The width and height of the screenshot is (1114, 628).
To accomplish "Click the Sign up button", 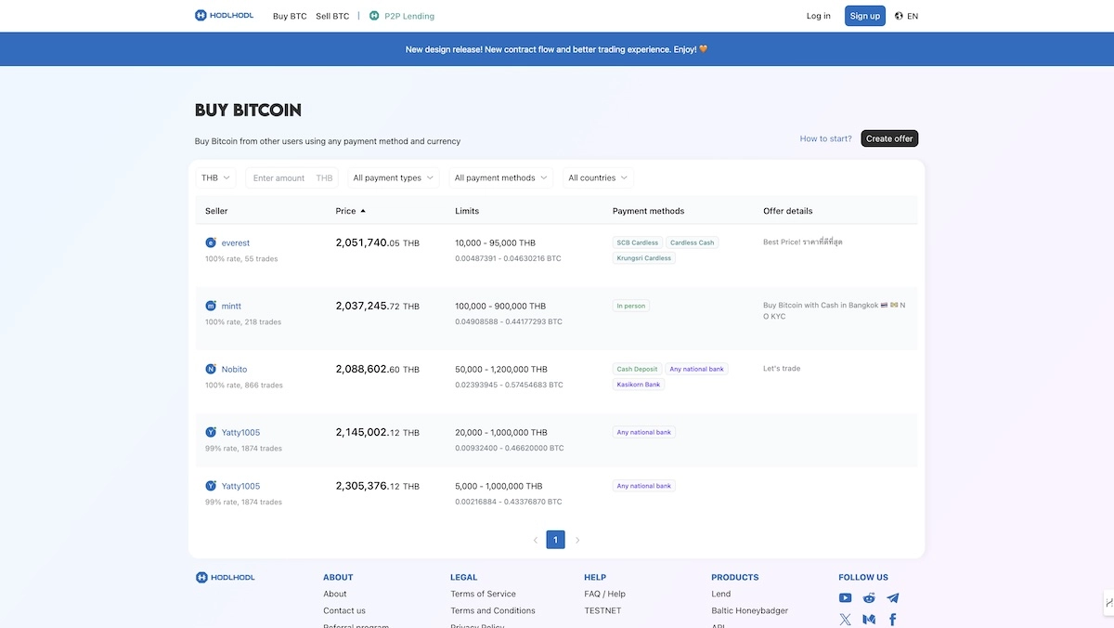I will pyautogui.click(x=865, y=16).
